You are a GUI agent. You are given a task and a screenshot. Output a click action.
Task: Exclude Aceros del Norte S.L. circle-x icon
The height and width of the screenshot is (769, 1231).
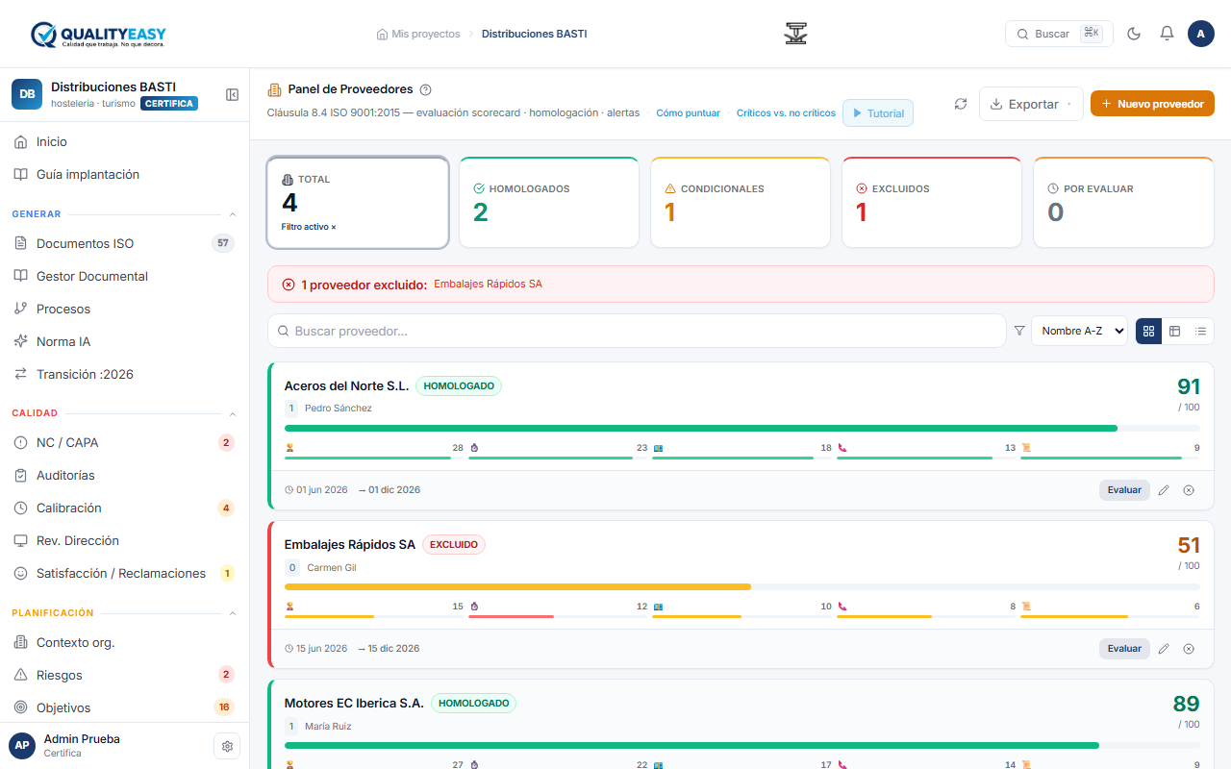tap(1189, 490)
